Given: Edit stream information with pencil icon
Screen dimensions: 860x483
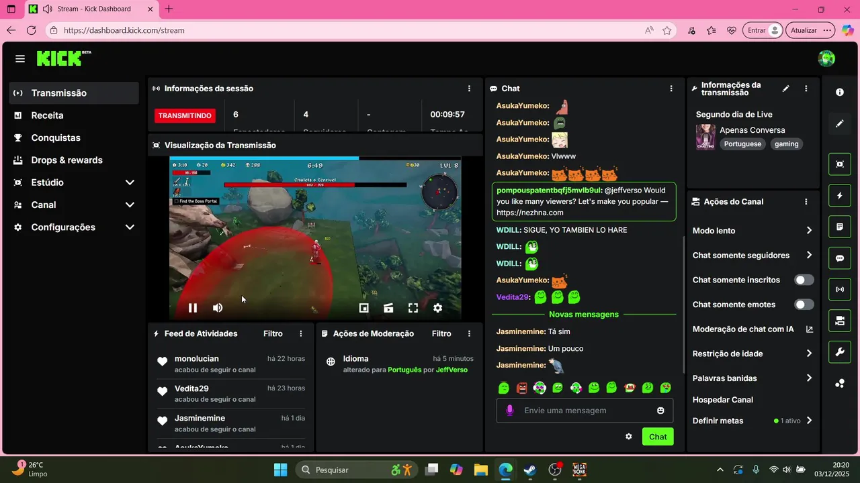Looking at the screenshot, I should tap(786, 89).
